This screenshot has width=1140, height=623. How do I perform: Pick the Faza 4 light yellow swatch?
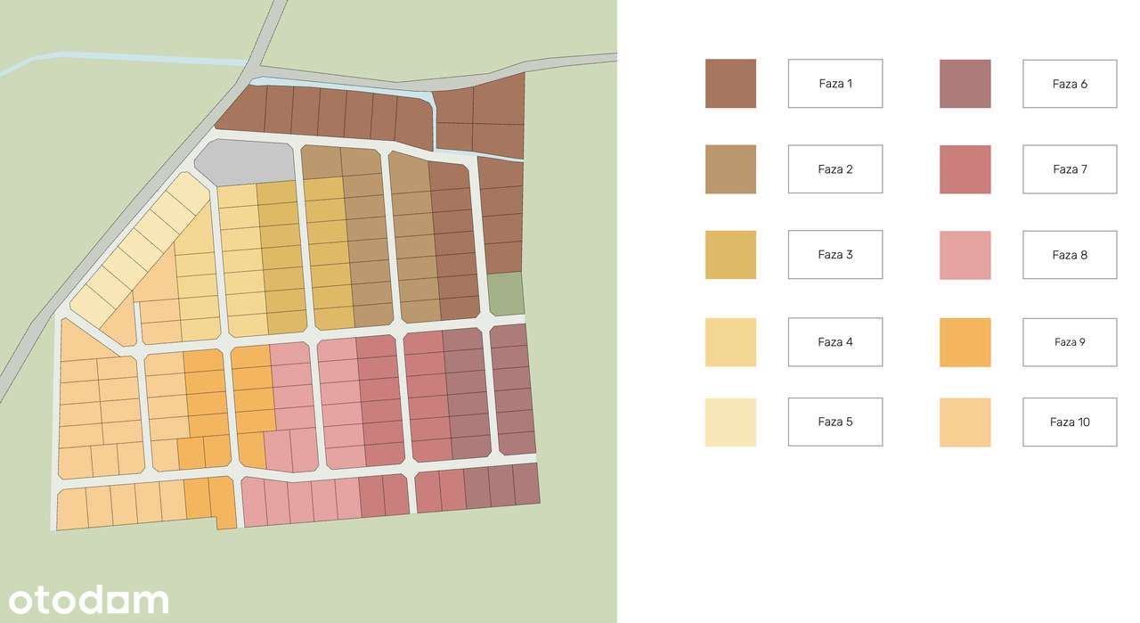[x=730, y=342]
